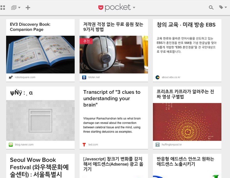The image size is (230, 178).
Task: Expand the tag dropdown arrow
Action: point(226,7)
